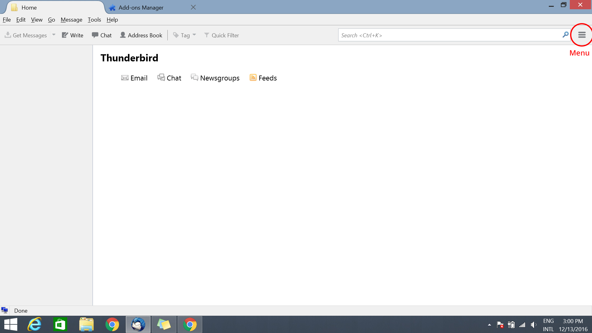Set up a Chat account link

tap(169, 78)
